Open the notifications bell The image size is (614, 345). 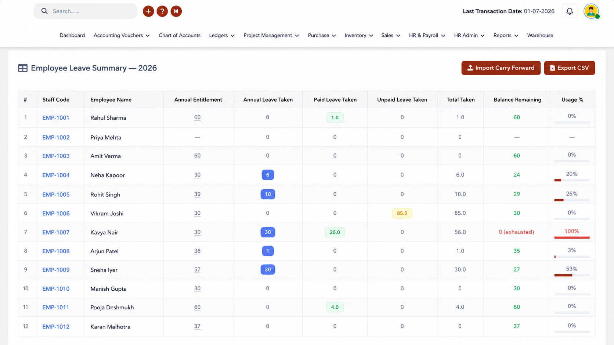click(570, 11)
